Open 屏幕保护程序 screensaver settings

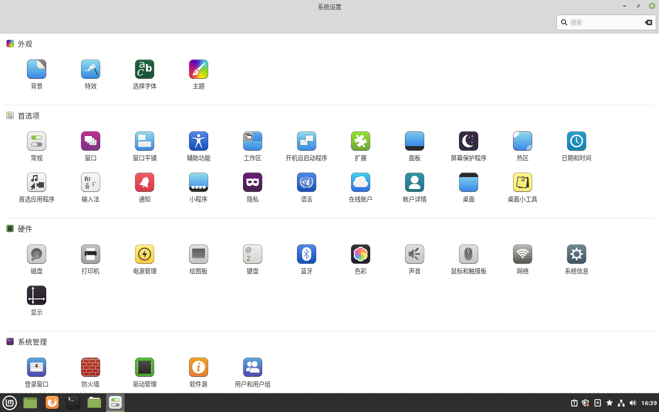[x=469, y=146]
